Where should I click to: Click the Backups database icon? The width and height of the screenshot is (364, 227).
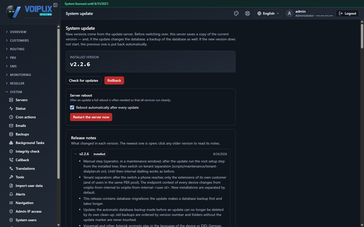(x=11, y=134)
